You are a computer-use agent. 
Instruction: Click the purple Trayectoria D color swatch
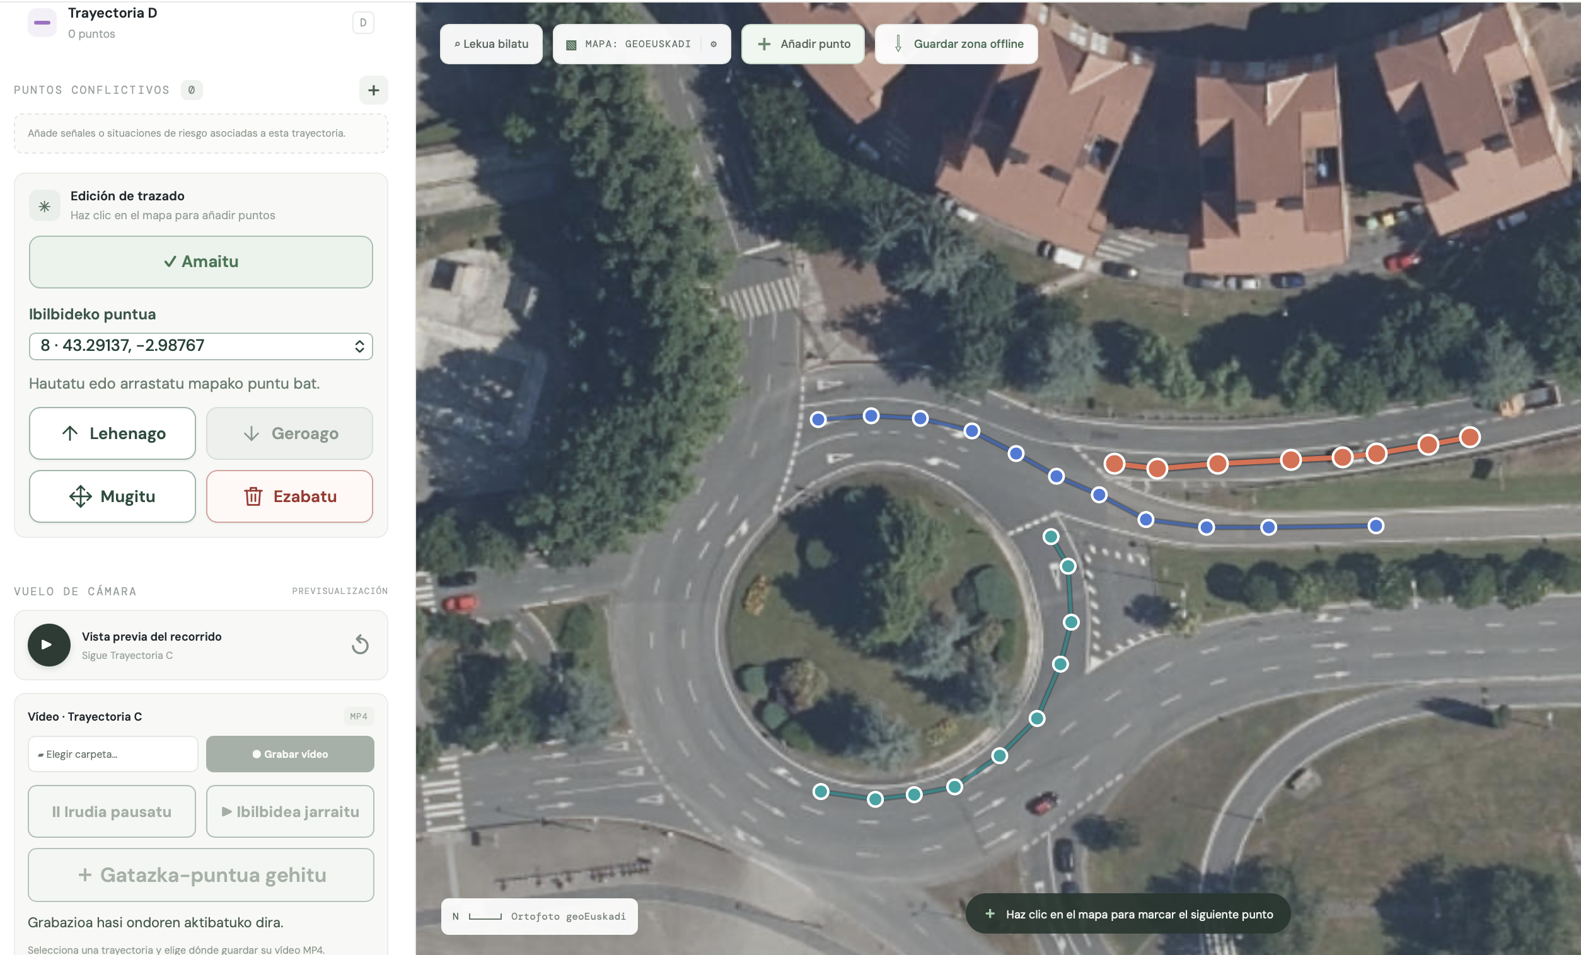(42, 23)
